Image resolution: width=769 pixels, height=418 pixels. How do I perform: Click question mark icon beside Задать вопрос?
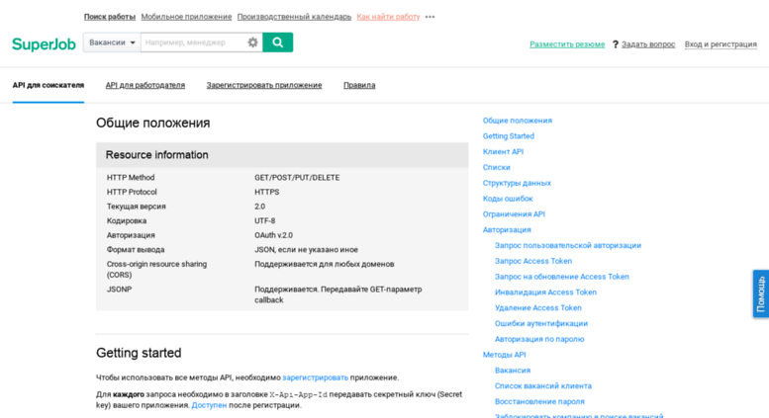(615, 44)
